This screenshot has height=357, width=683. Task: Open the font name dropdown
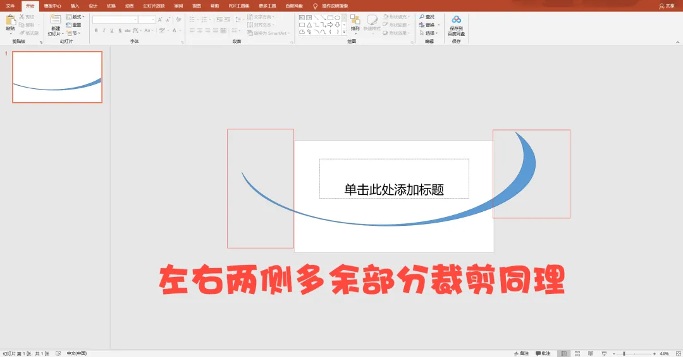[x=135, y=20]
